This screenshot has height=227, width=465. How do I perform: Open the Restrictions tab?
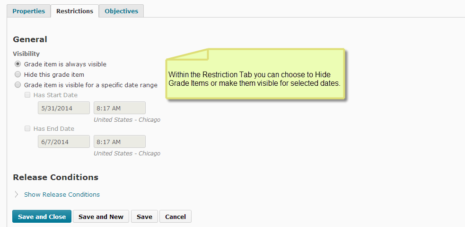pos(75,11)
